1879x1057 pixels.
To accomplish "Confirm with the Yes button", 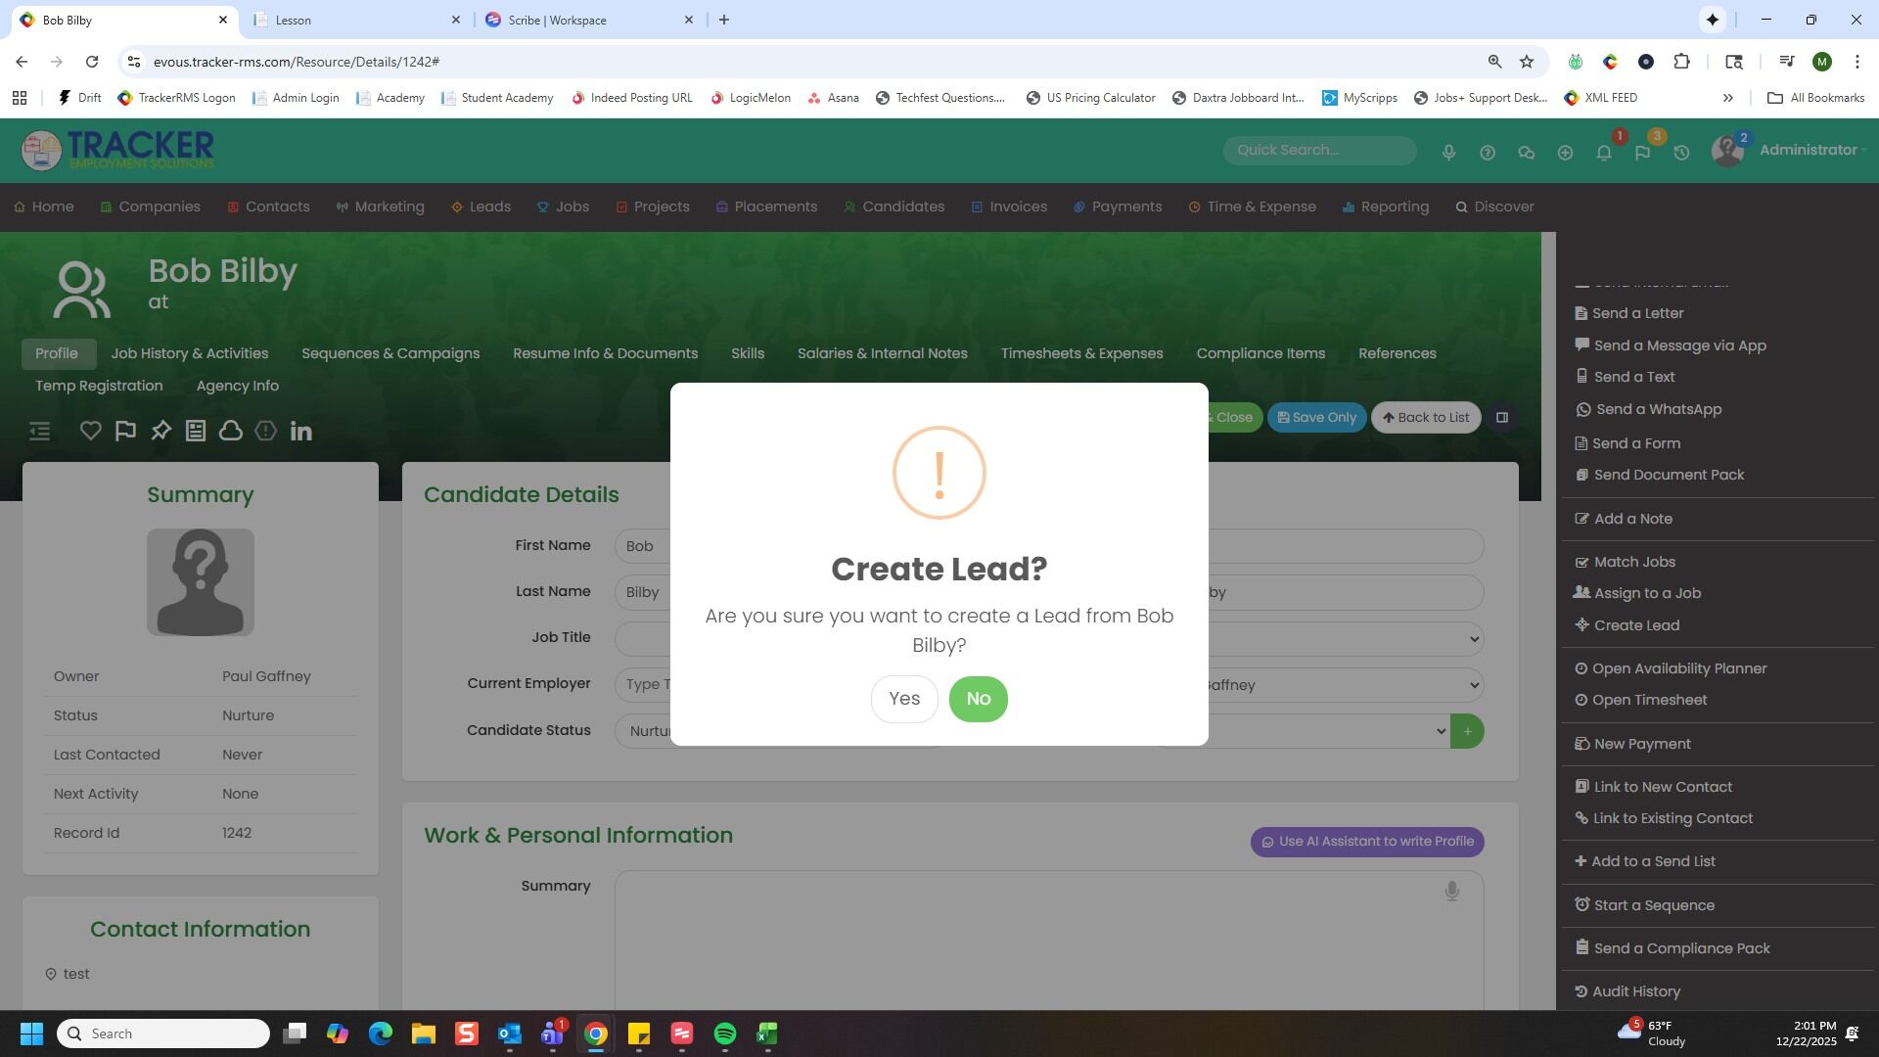I will tap(904, 699).
